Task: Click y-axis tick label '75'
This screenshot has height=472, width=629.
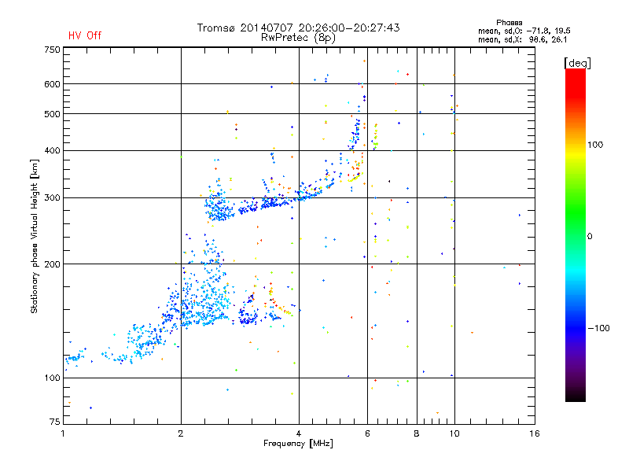Action: (x=55, y=422)
